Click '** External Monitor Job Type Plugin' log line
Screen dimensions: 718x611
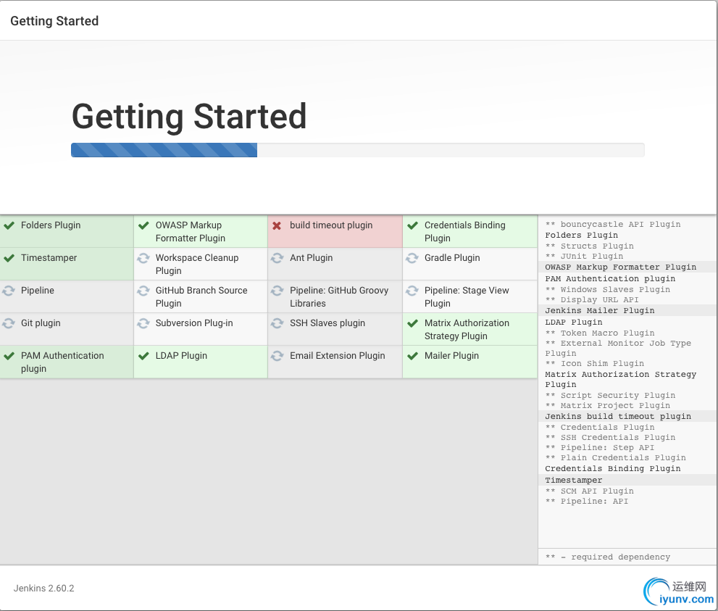click(618, 349)
